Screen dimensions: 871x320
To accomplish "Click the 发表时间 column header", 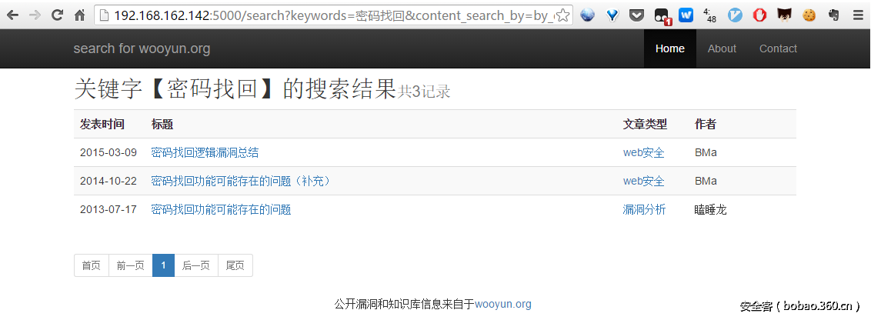I will (102, 125).
